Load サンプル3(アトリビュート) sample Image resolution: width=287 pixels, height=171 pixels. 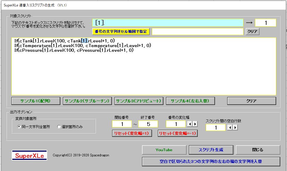point(139,101)
